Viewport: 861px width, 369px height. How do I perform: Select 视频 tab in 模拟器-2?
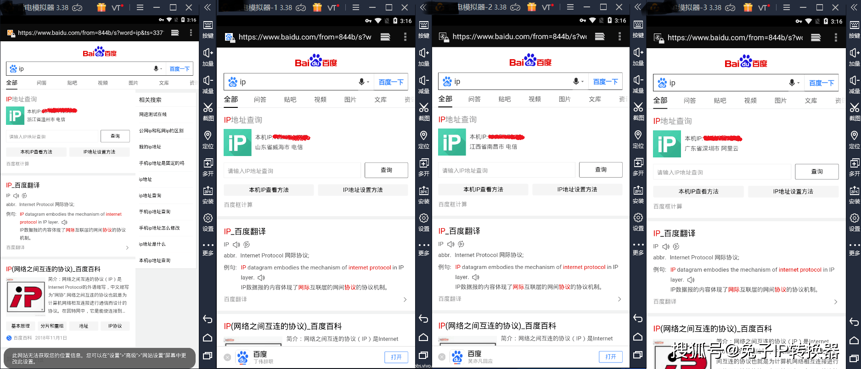tap(535, 99)
